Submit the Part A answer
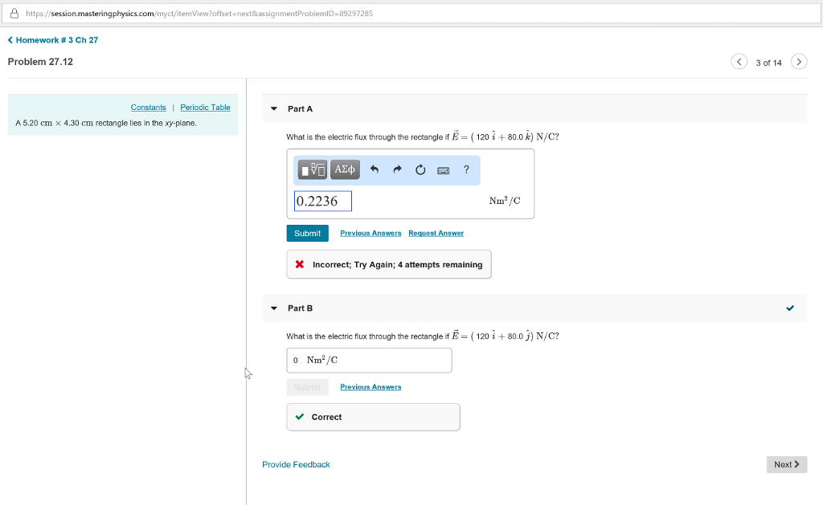 pyautogui.click(x=307, y=233)
